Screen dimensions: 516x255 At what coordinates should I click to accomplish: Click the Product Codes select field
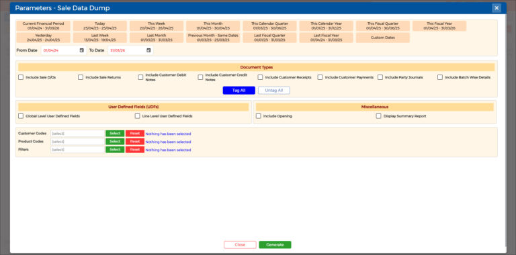pyautogui.click(x=77, y=142)
